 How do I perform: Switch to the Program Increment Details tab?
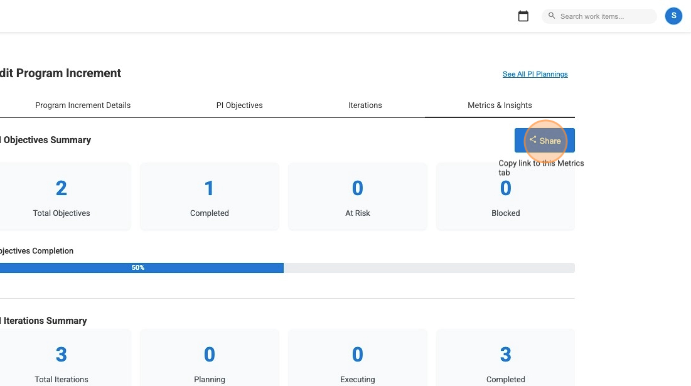pos(82,105)
